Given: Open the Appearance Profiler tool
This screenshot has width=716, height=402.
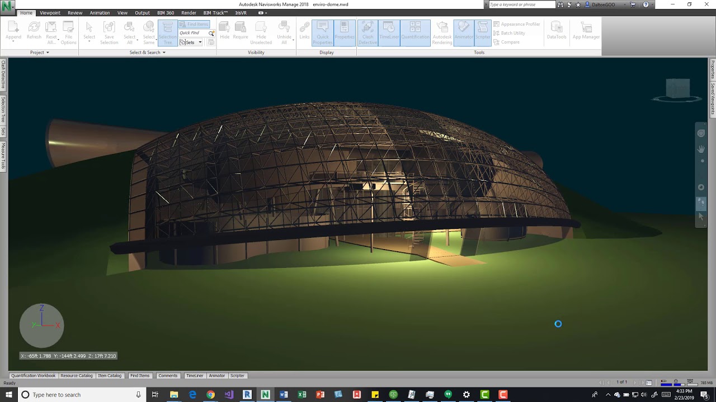Looking at the screenshot, I should 516,24.
